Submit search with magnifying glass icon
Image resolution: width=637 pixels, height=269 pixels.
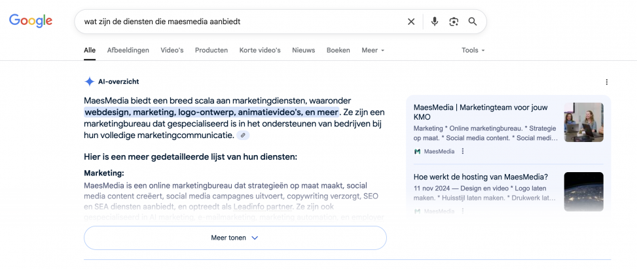(x=473, y=22)
